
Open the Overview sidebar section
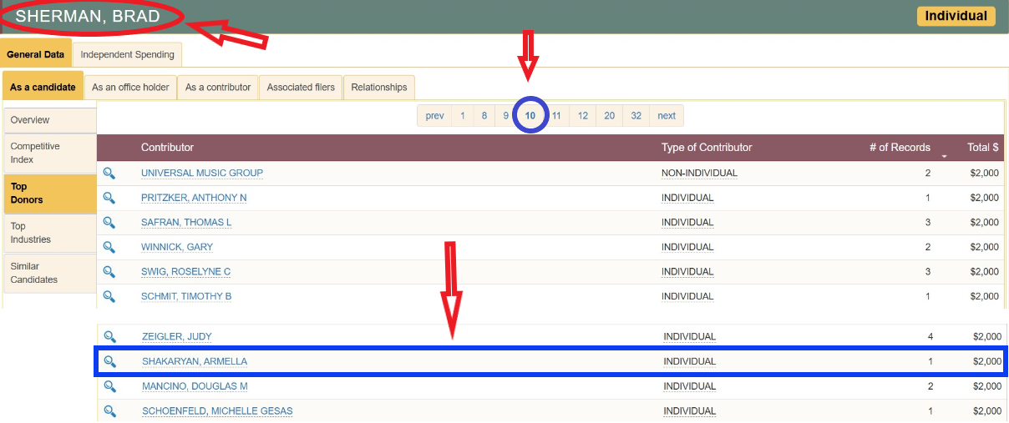[49, 120]
